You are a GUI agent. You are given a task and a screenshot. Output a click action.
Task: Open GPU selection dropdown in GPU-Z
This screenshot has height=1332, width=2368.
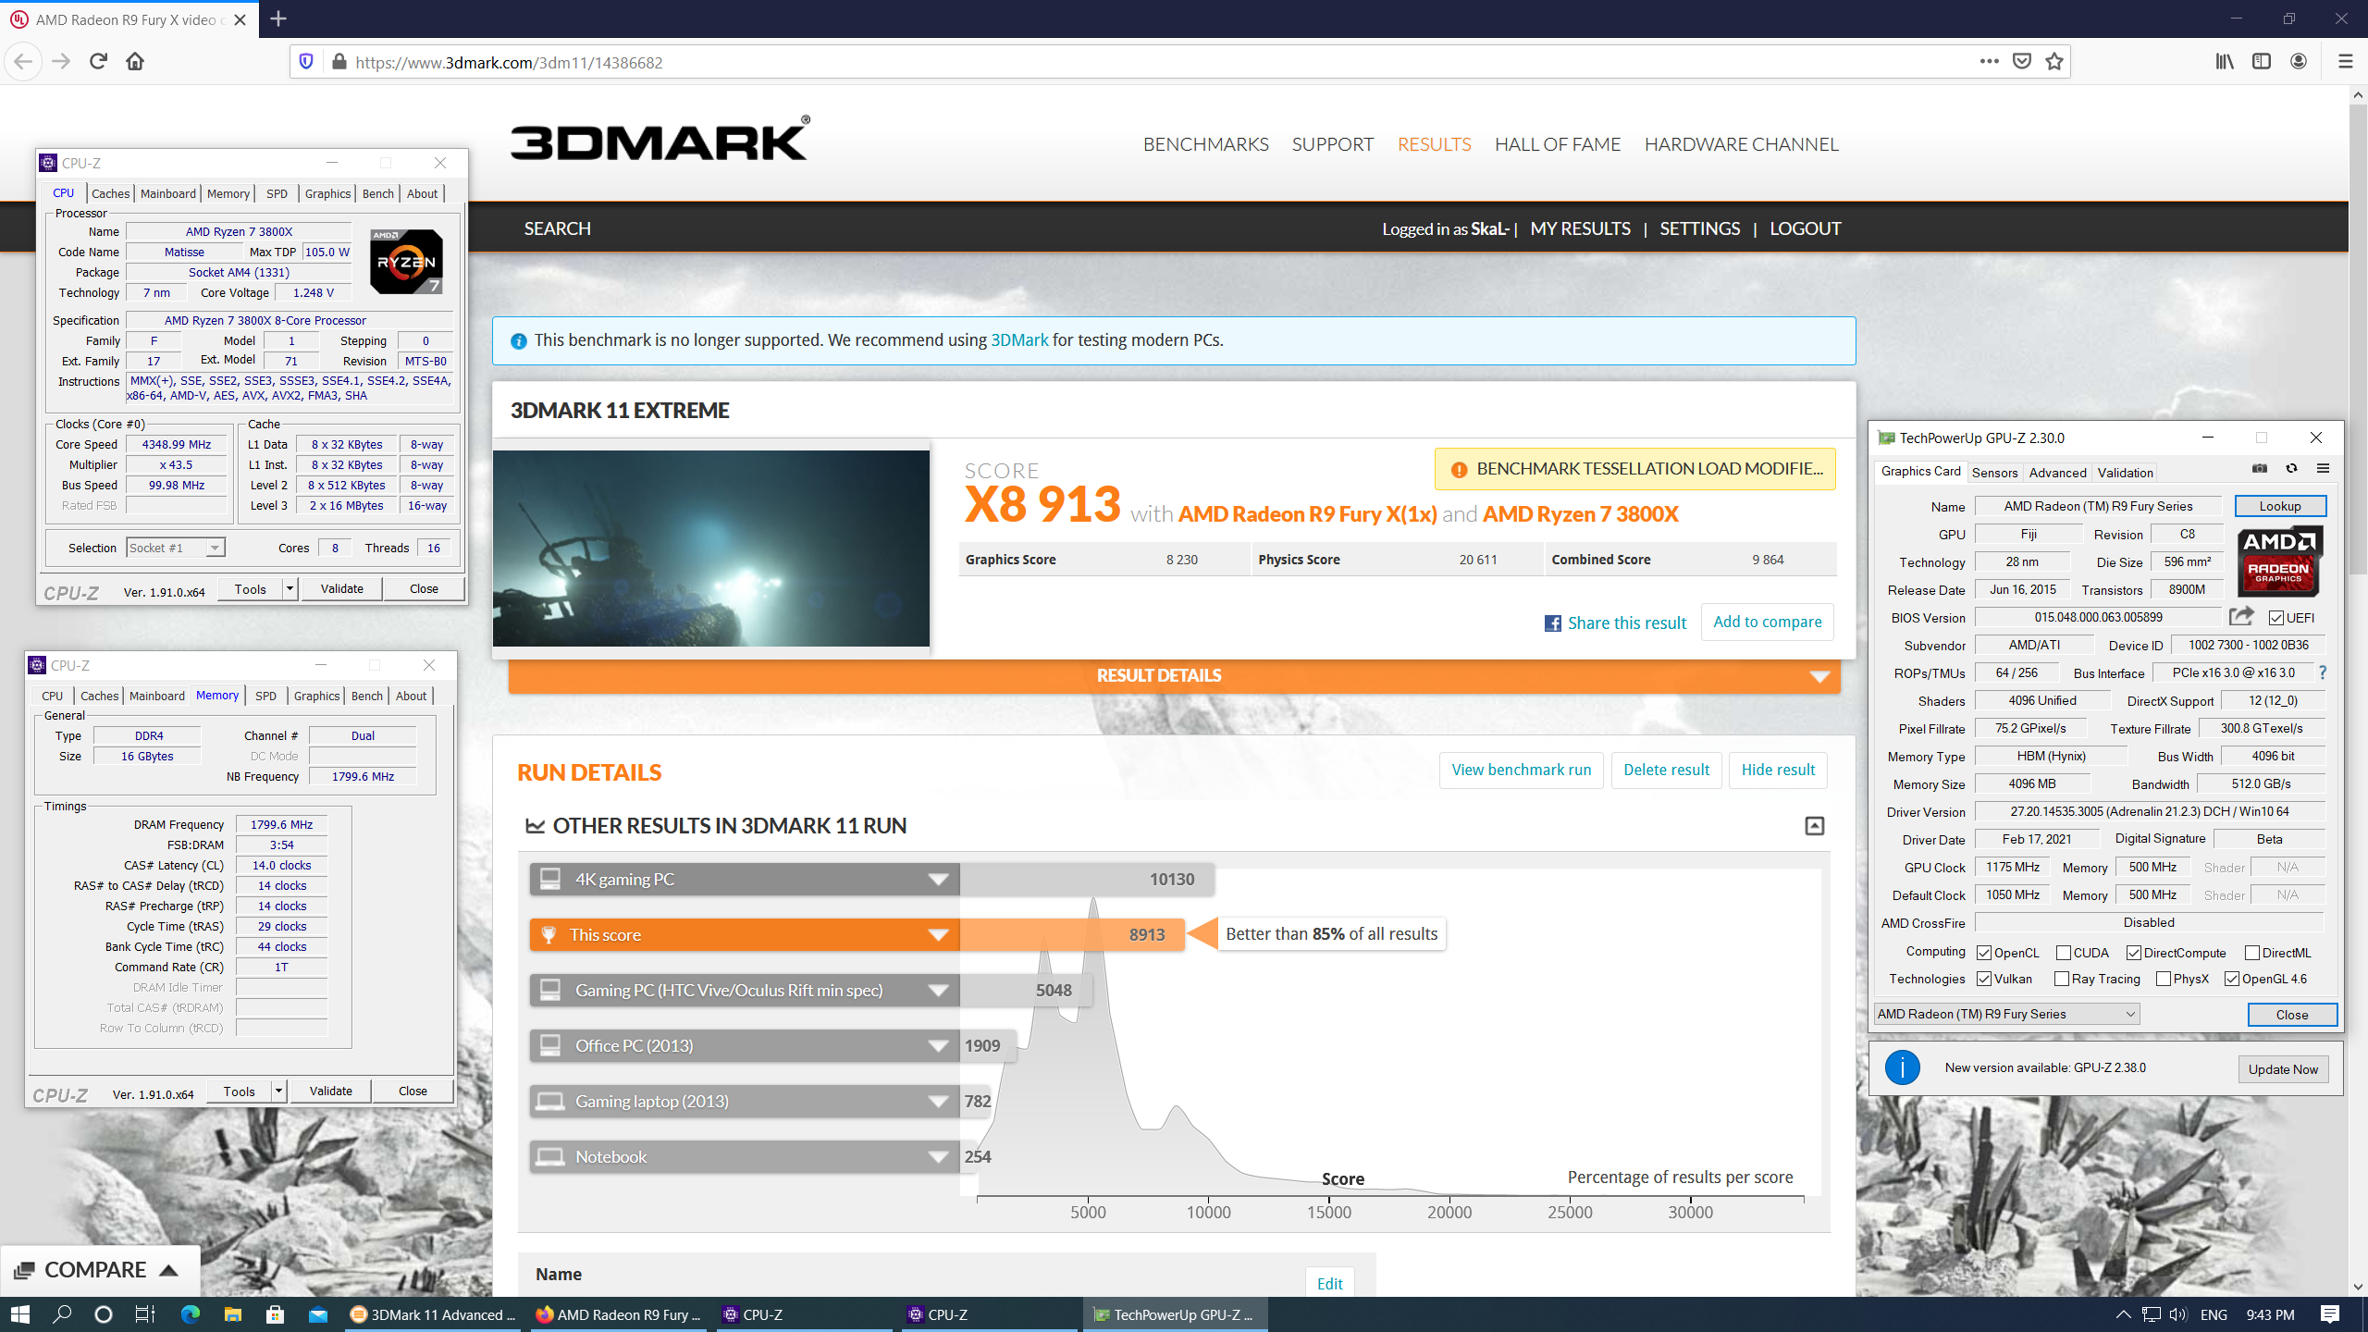point(2007,1014)
